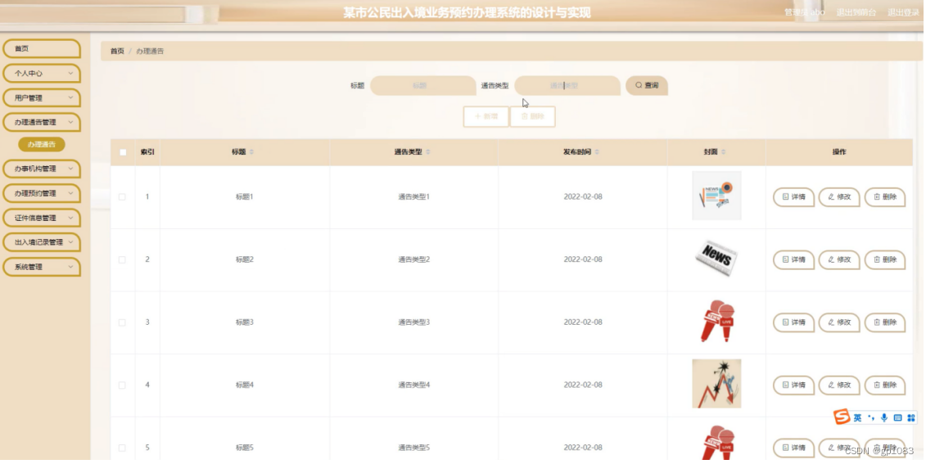Click the 首页 breadcrumb link
Viewport: 926px width, 464px height.
click(x=117, y=52)
